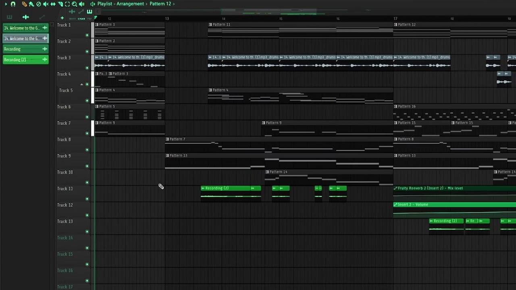Select the Playback speaker tool
516x290 pixels.
[81, 4]
